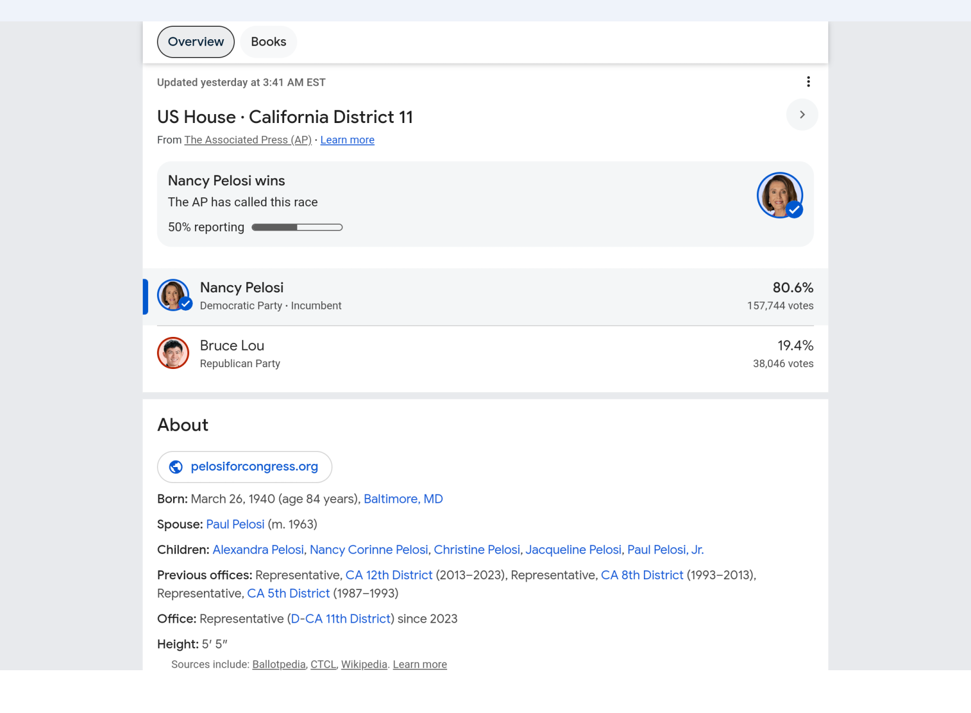Image resolution: width=971 pixels, height=713 pixels.
Task: Click Learn more next to AP source
Action: (347, 140)
